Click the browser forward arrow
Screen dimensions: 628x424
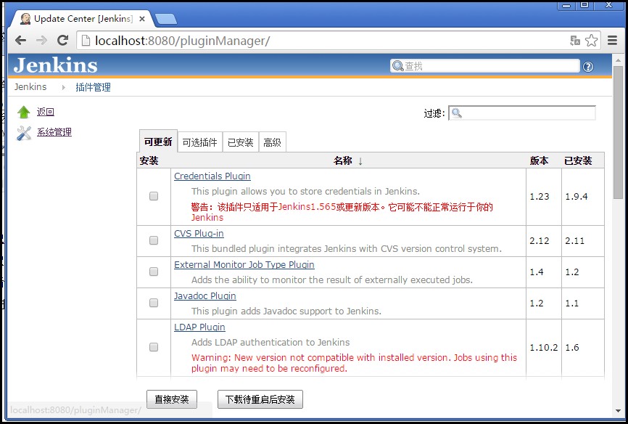tap(41, 40)
